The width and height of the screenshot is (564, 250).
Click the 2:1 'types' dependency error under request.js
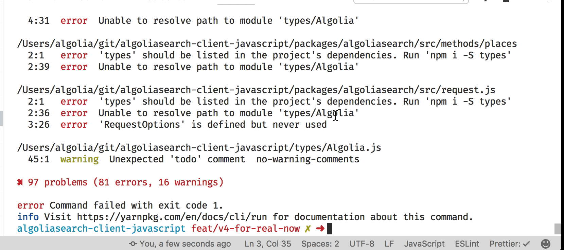pos(269,102)
